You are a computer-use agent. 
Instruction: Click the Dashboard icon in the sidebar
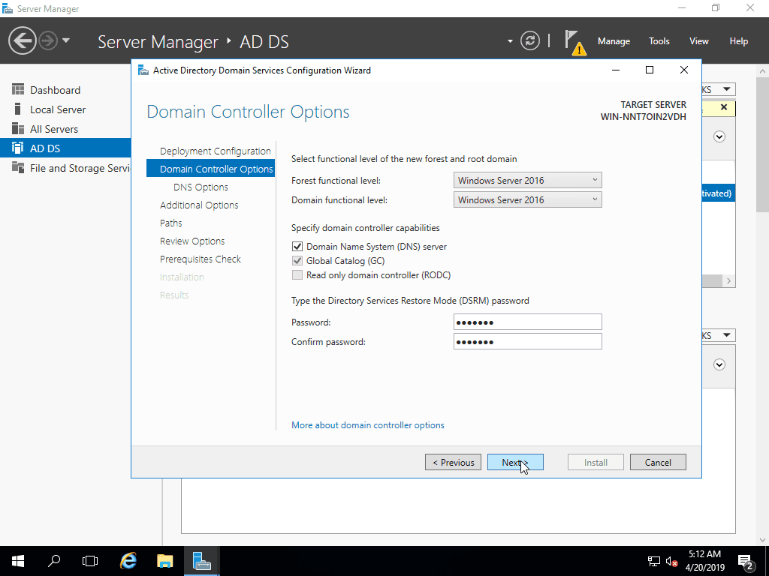coord(18,90)
